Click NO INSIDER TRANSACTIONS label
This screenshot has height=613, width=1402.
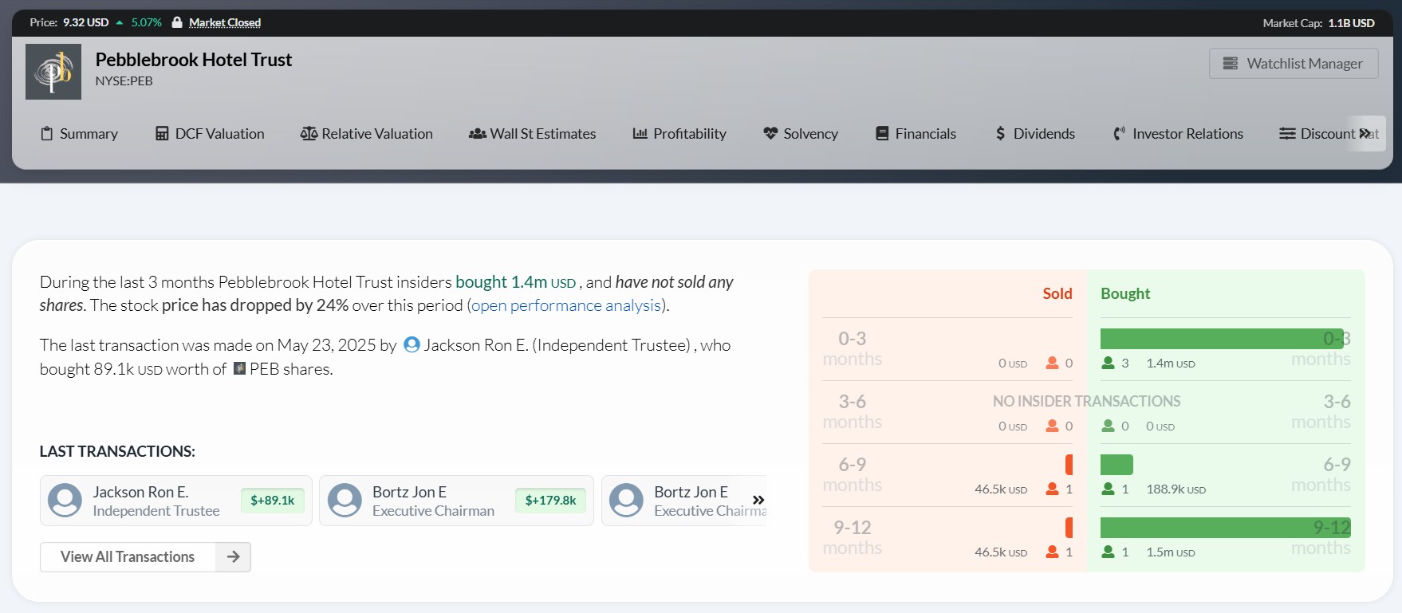(x=1087, y=402)
